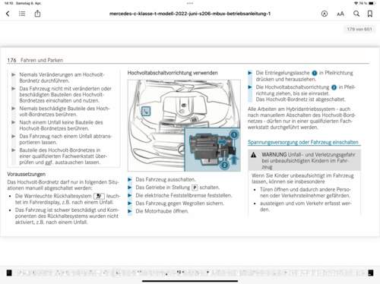Tap the battery indicator in status bar
Screen dimensions: 380x284
372,3
